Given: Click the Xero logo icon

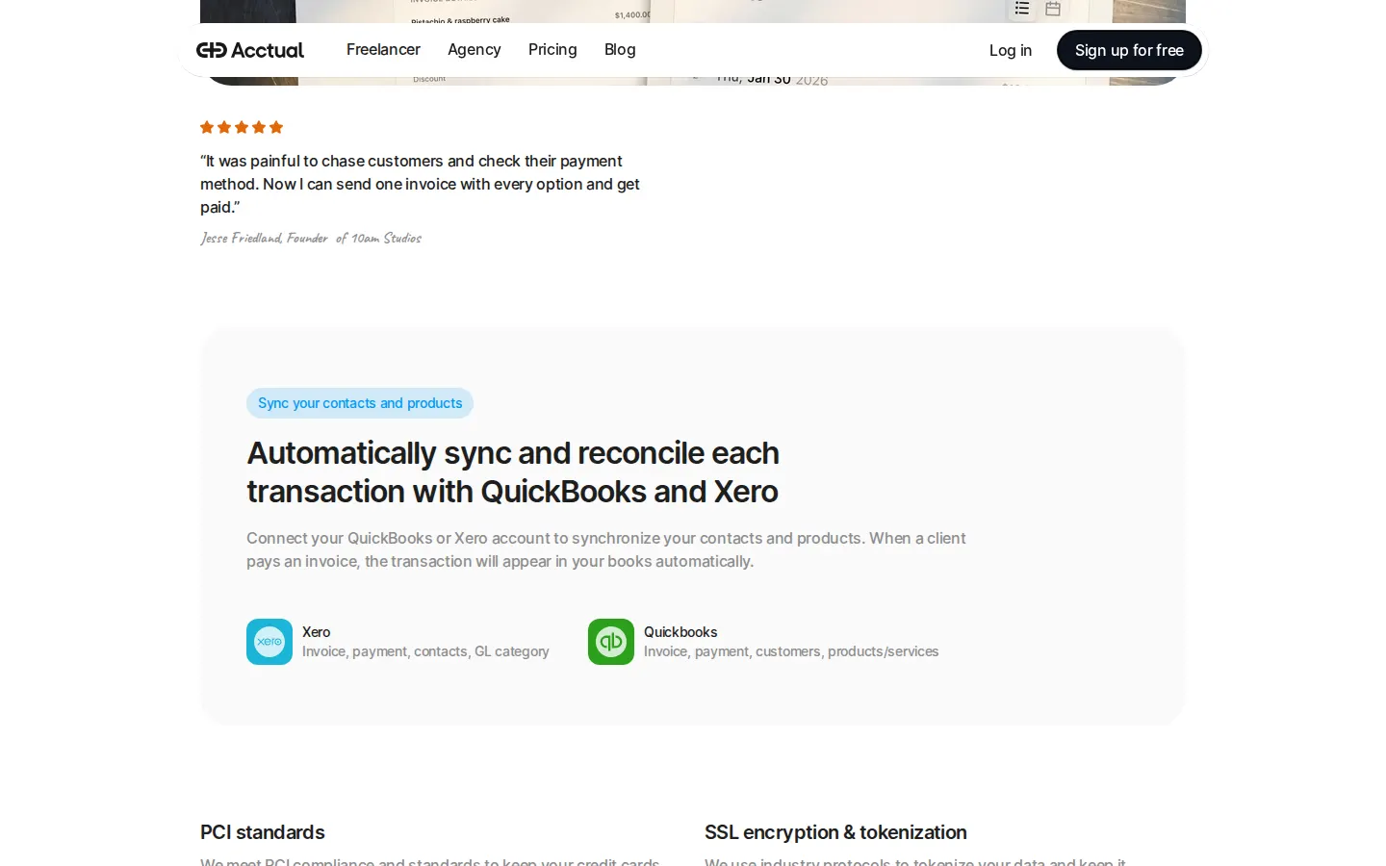Looking at the screenshot, I should (x=269, y=642).
